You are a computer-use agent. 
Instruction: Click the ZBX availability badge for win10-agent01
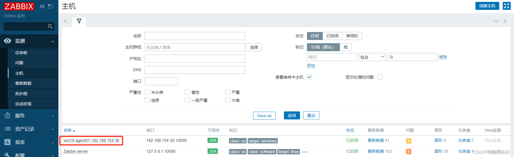[x=213, y=140]
